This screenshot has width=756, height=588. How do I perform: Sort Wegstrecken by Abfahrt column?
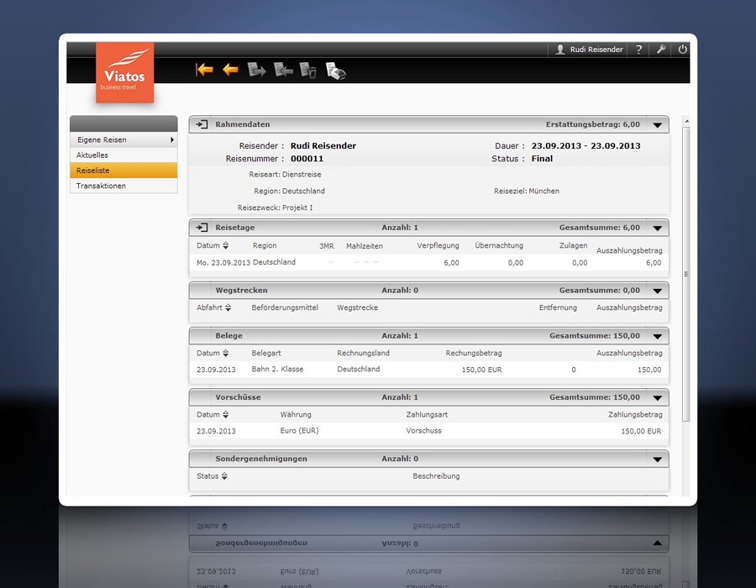point(228,307)
